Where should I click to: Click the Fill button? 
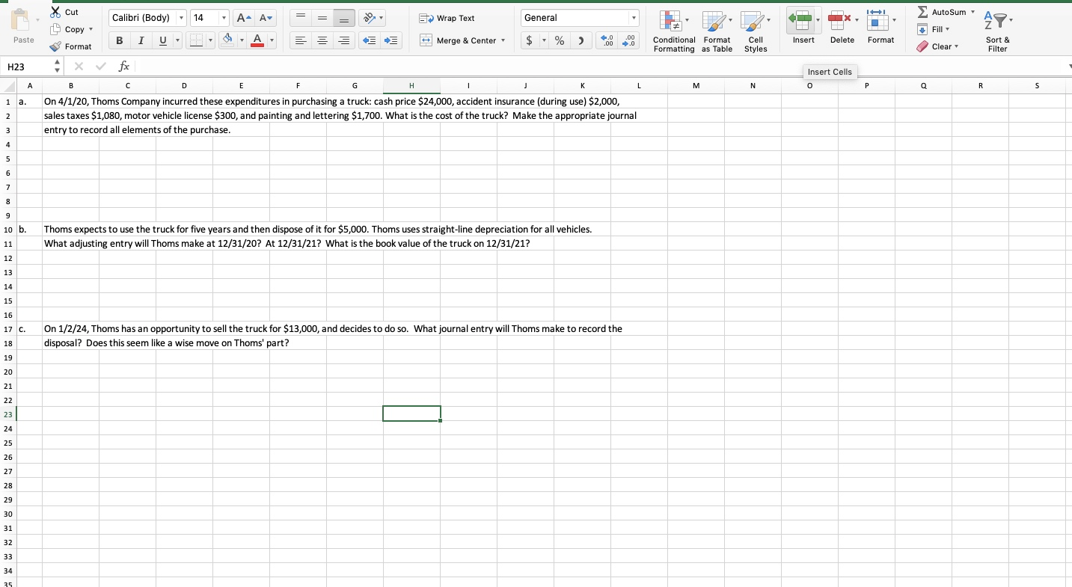point(931,29)
